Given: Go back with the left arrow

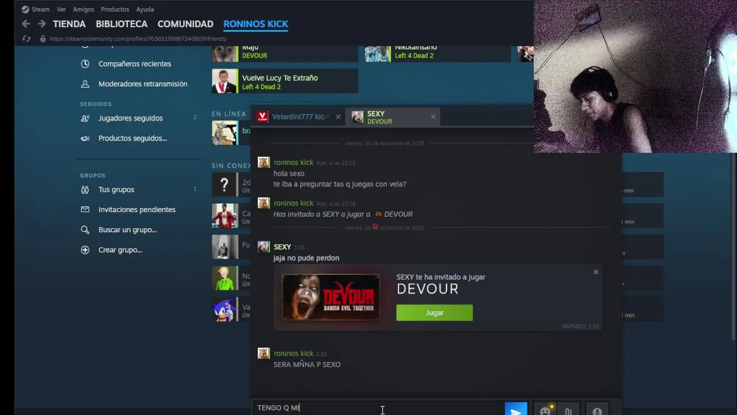Looking at the screenshot, I should tap(26, 24).
